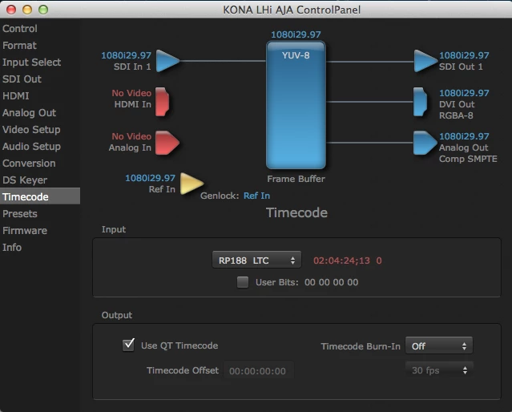Viewport: 512px width, 412px height.
Task: Select the HDMI sidebar item
Action: pos(40,95)
